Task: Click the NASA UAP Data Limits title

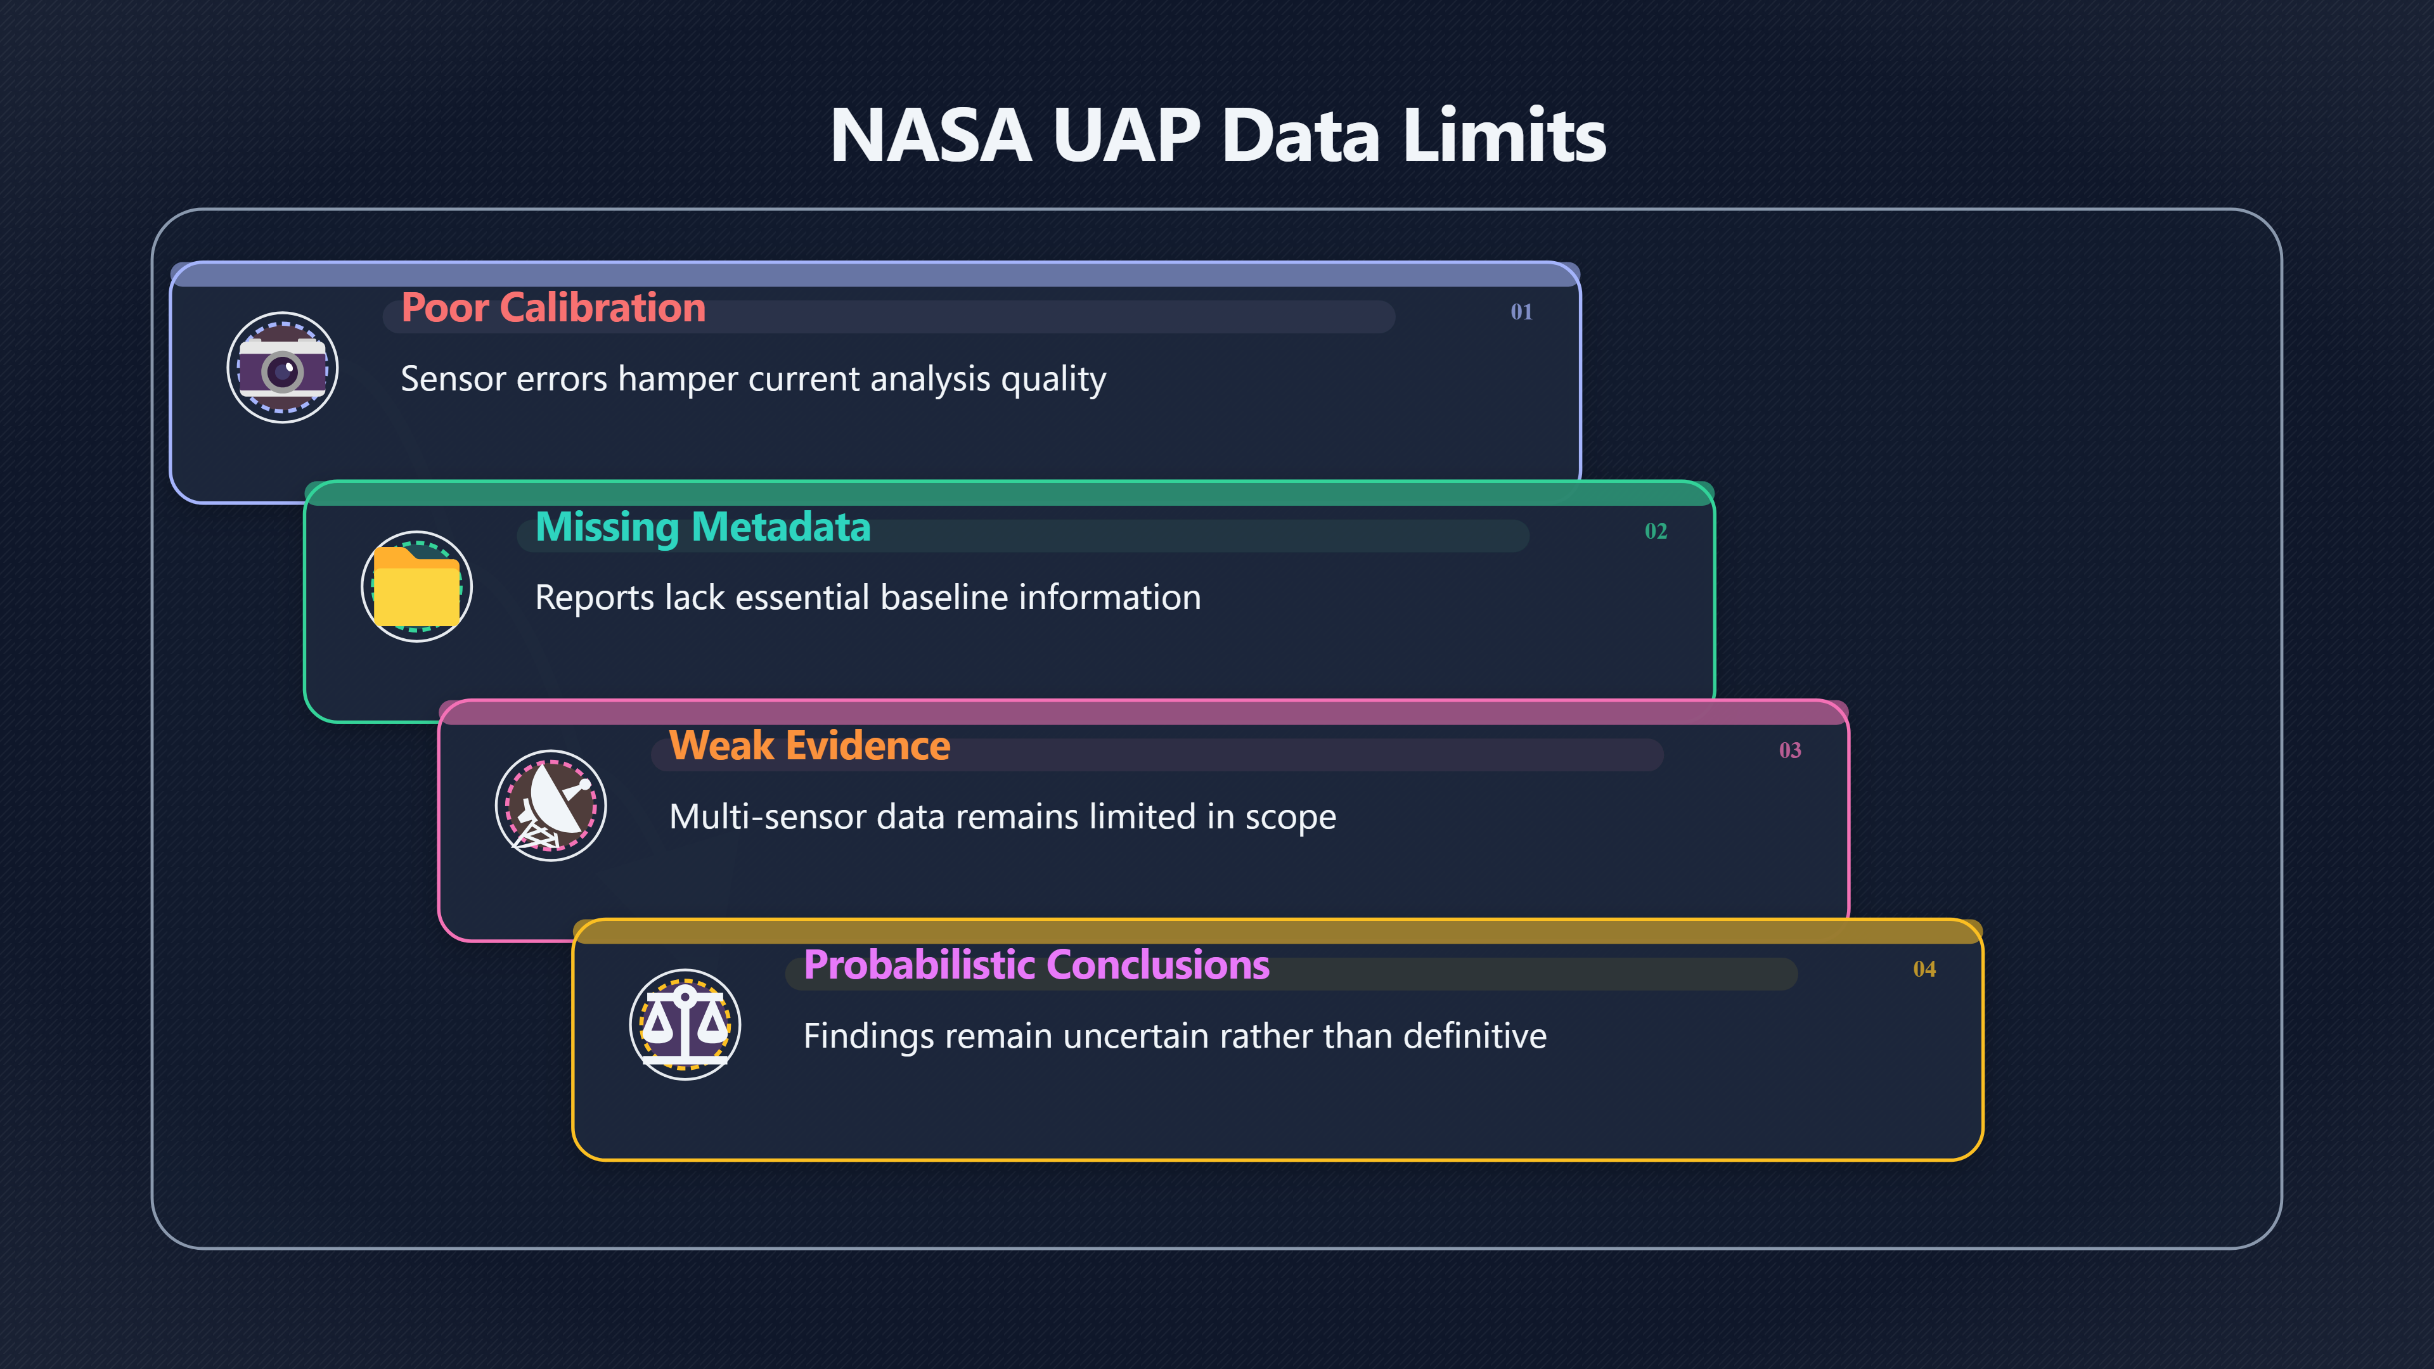Action: [x=1217, y=135]
